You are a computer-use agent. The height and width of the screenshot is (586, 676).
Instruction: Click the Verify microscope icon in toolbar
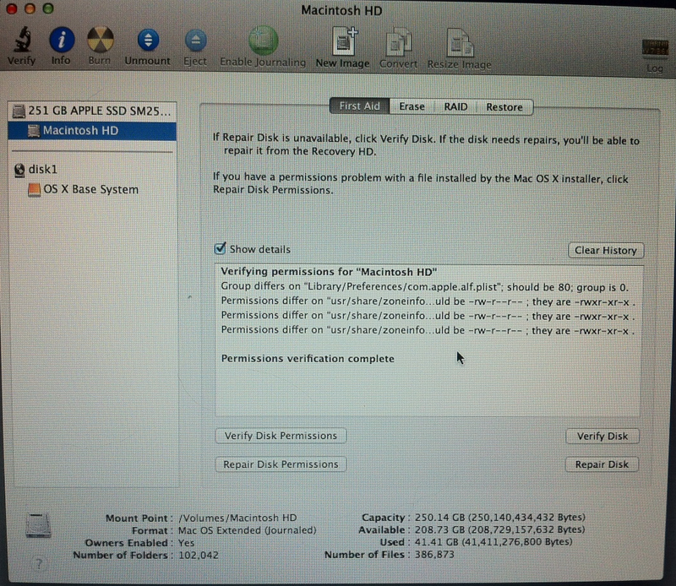click(22, 40)
